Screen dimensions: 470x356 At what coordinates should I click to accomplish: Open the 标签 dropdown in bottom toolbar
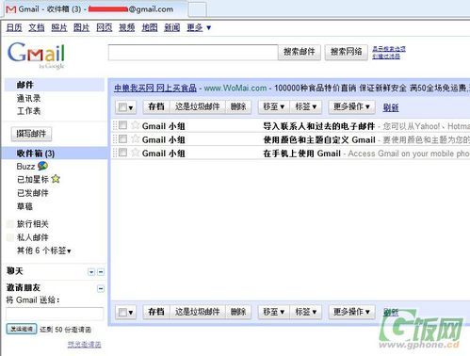coord(305,312)
